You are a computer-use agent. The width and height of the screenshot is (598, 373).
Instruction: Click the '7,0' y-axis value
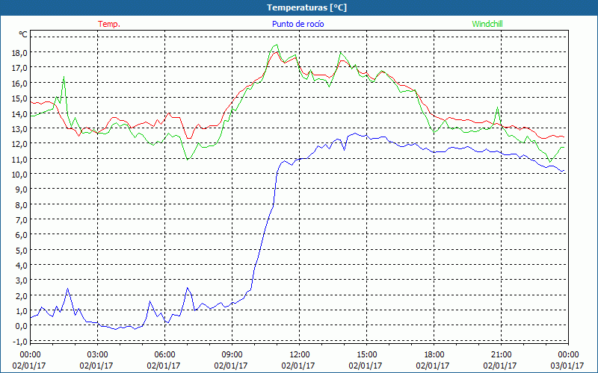pyautogui.click(x=22, y=219)
